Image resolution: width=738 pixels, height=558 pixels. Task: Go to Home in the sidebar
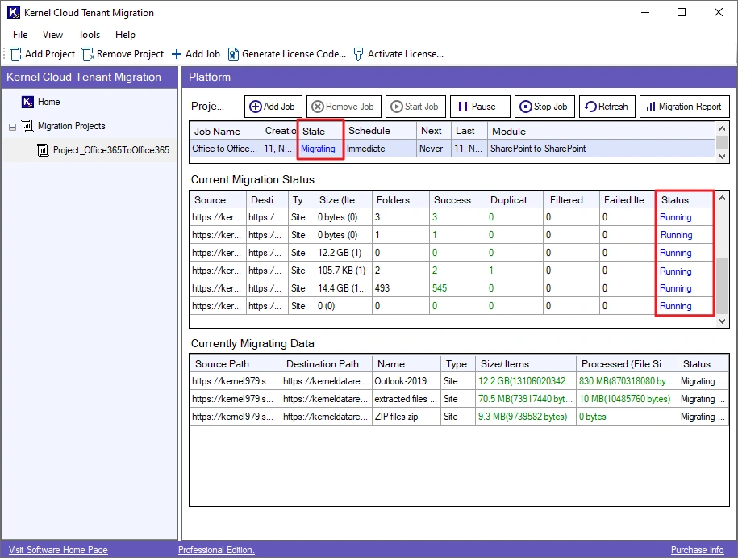pos(48,102)
